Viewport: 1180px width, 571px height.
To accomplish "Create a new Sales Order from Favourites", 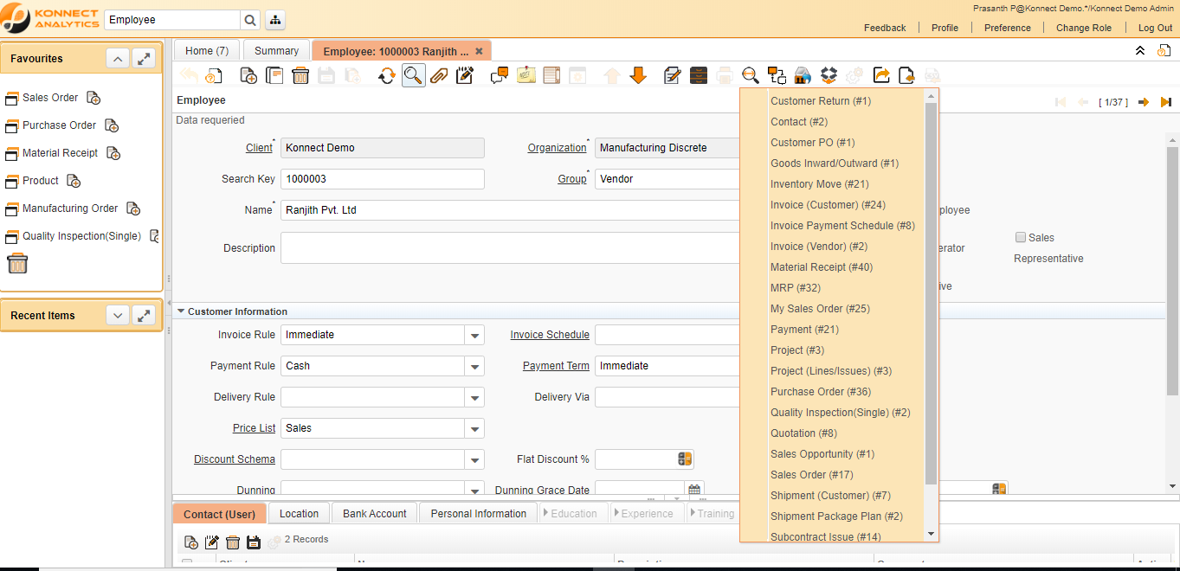I will coord(93,98).
